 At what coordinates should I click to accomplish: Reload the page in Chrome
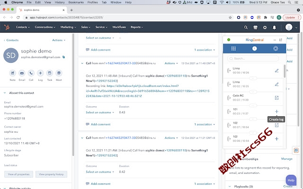[18, 17]
